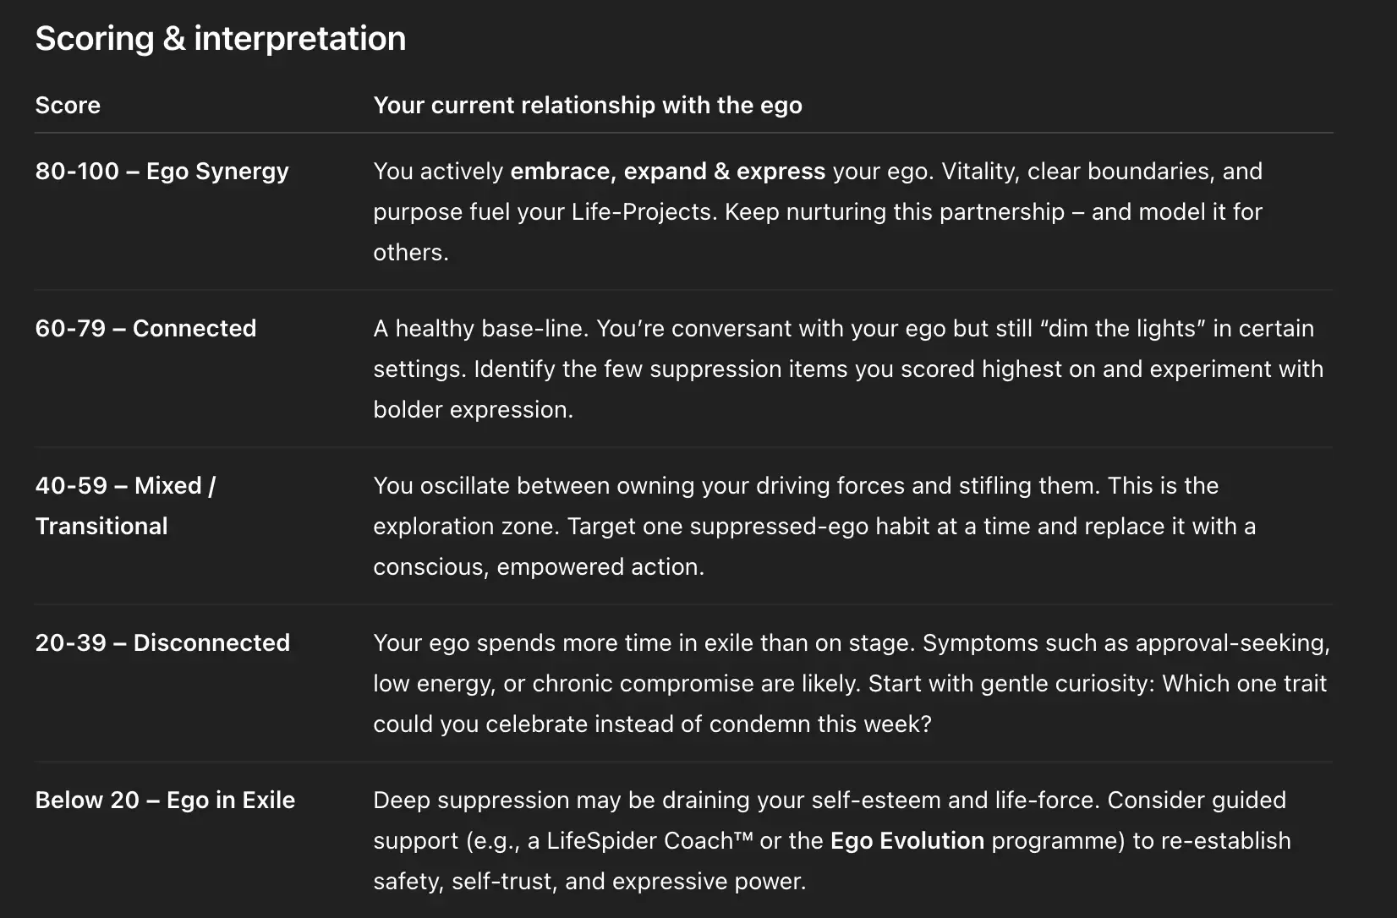Click the "Your current relationship with the ego" header
Viewport: 1397px width, 918px height.
(587, 106)
